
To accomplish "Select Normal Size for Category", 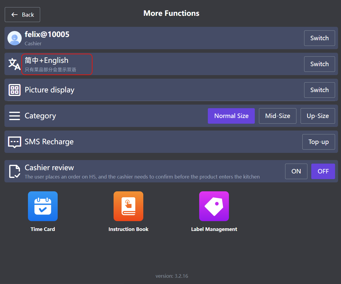I will (x=231, y=116).
